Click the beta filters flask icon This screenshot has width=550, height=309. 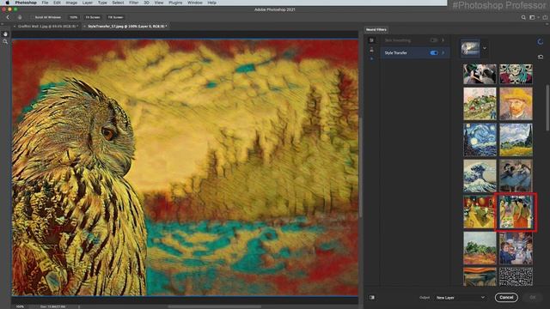371,50
